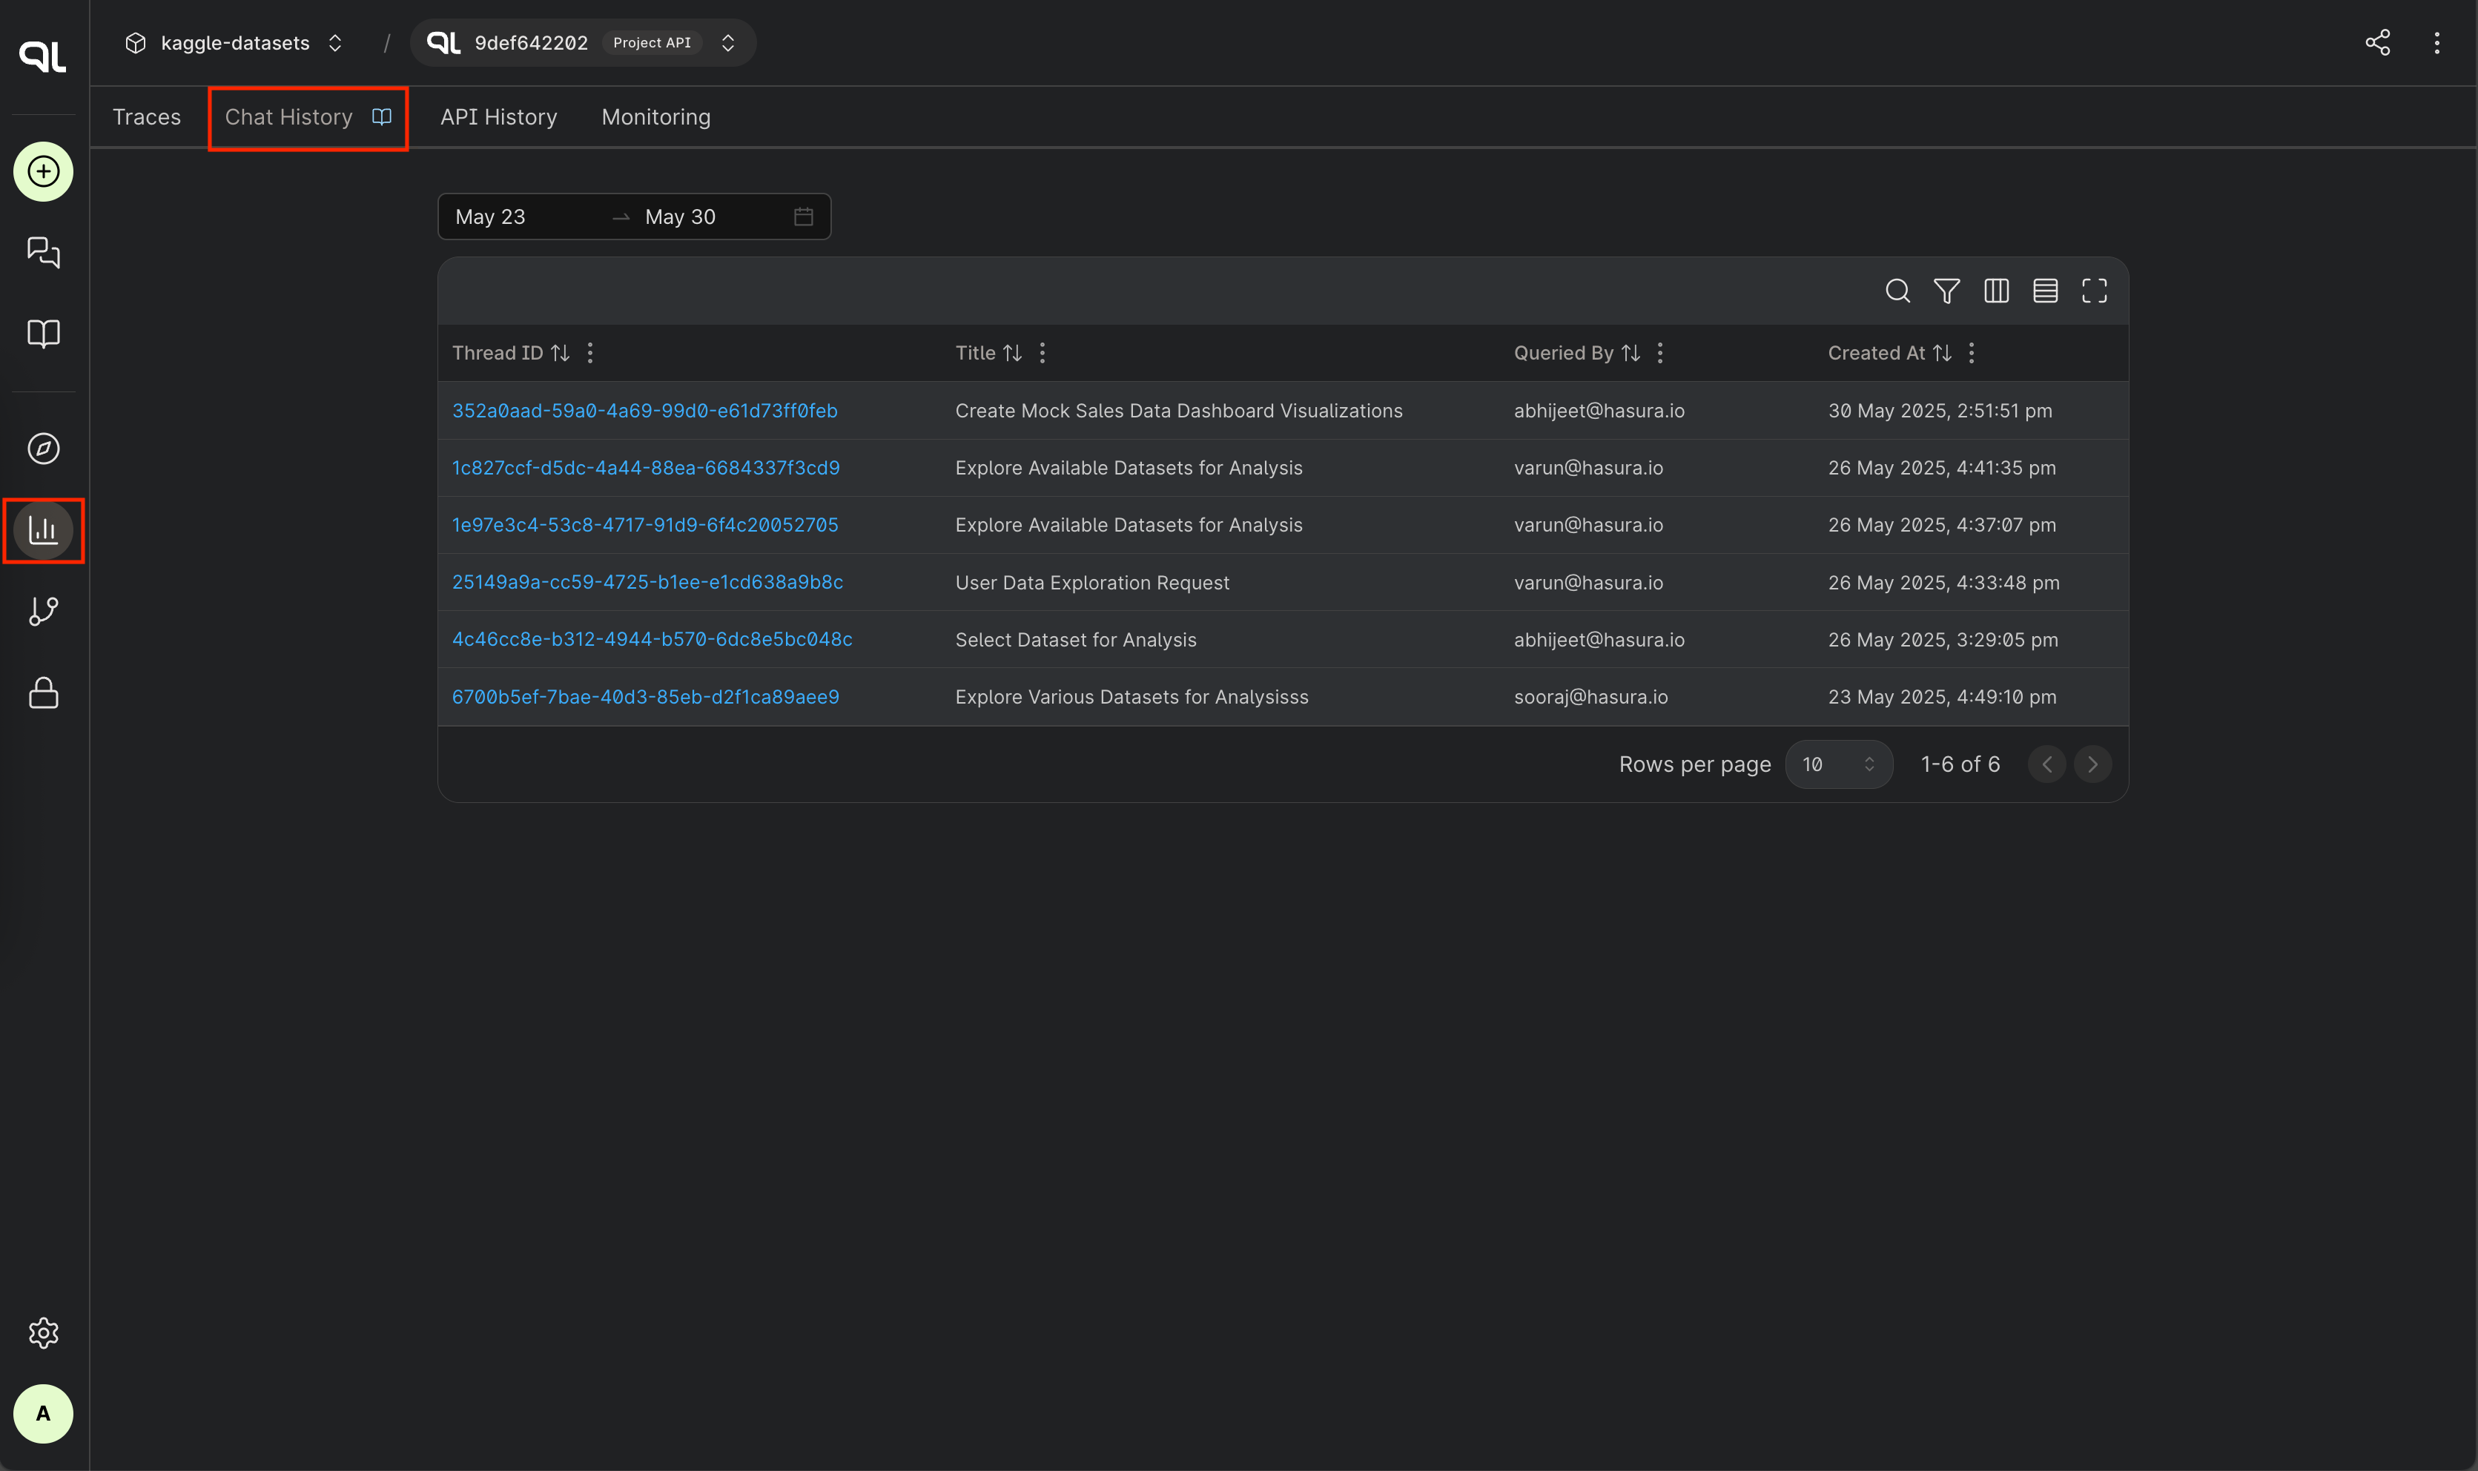This screenshot has width=2478, height=1471.
Task: Click timestamp 30 May 2025, 2:51:51 pm
Action: 1940,410
